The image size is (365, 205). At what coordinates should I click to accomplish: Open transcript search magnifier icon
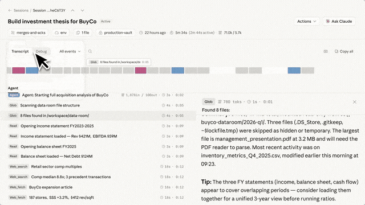point(90,51)
